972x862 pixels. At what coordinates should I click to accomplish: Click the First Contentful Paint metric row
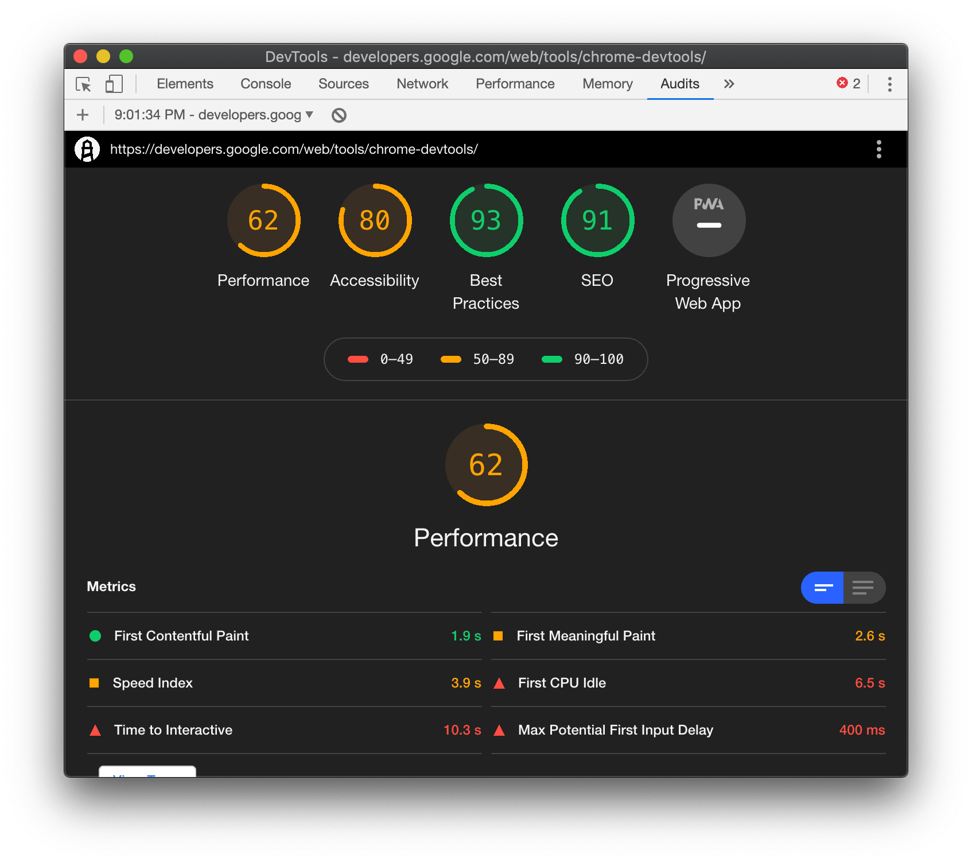click(285, 636)
